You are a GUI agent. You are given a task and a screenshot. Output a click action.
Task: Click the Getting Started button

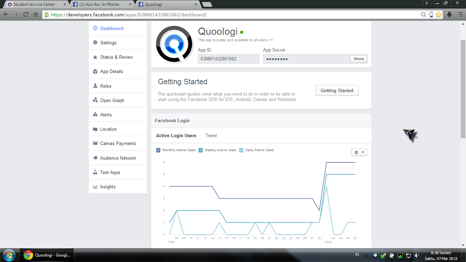tap(337, 90)
